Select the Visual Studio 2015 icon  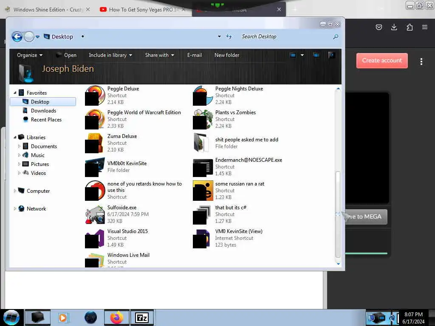(x=95, y=238)
